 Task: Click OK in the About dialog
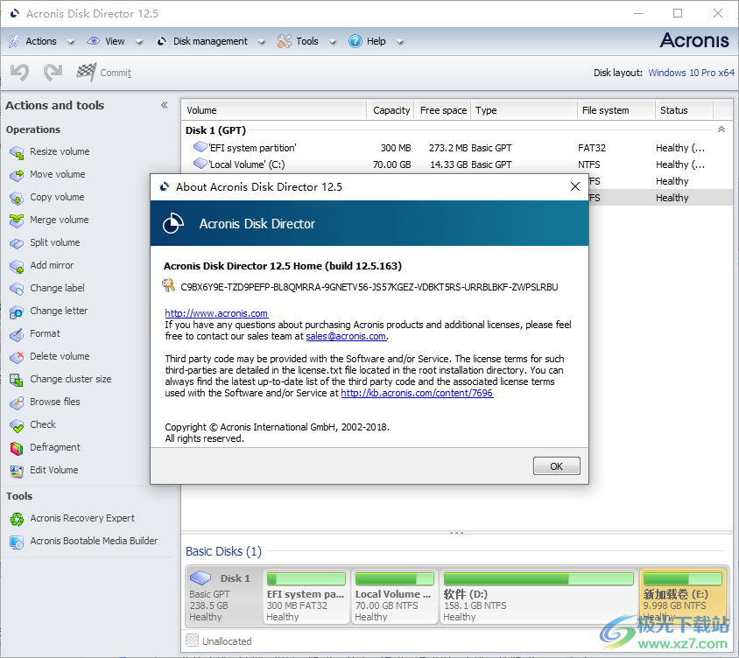557,465
